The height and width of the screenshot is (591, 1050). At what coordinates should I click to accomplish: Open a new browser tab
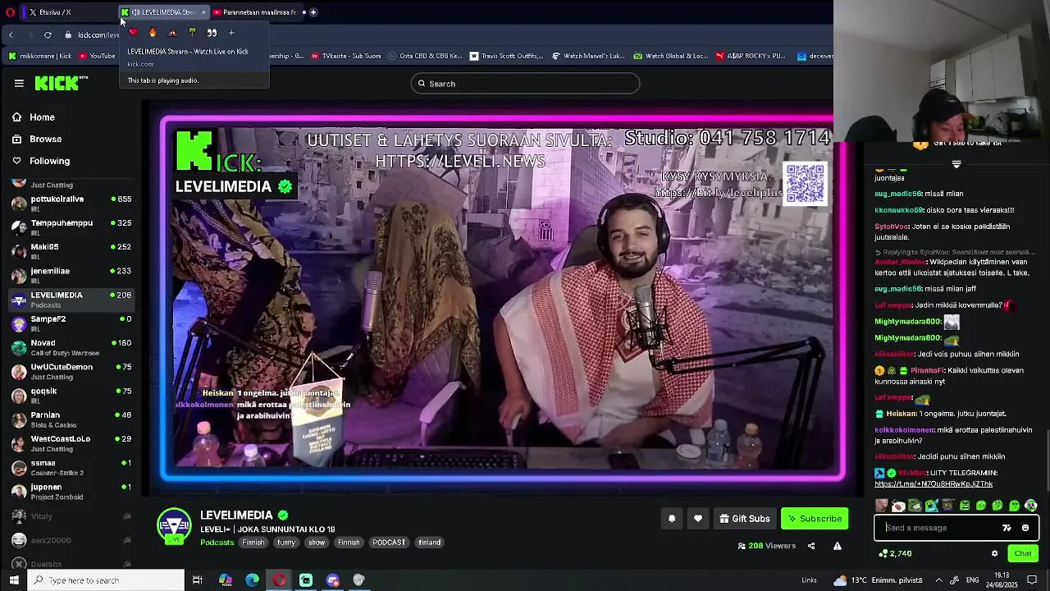[x=313, y=12]
